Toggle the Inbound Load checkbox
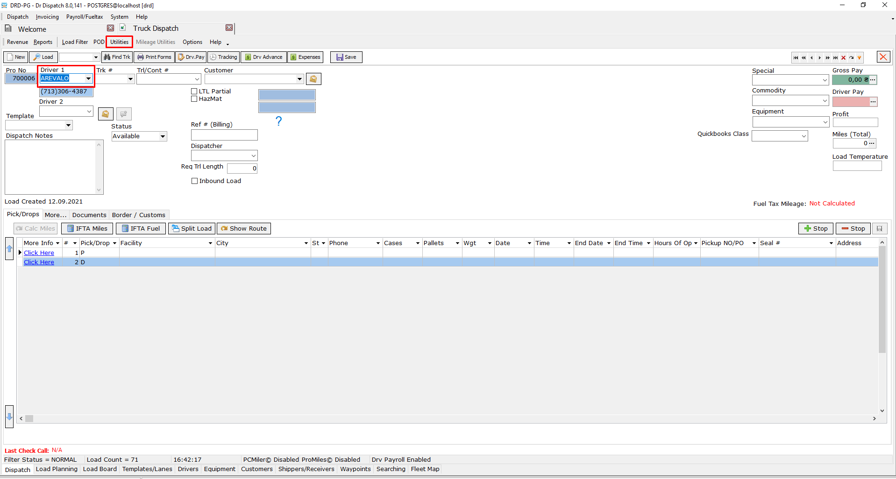 [195, 181]
